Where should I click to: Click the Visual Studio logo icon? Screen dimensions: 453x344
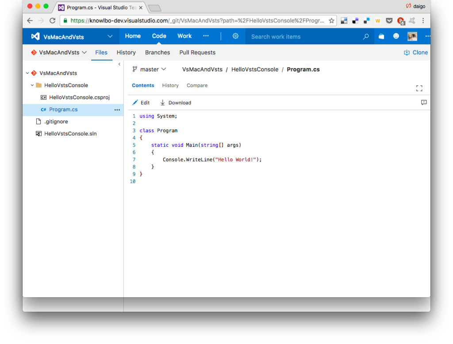coord(35,36)
